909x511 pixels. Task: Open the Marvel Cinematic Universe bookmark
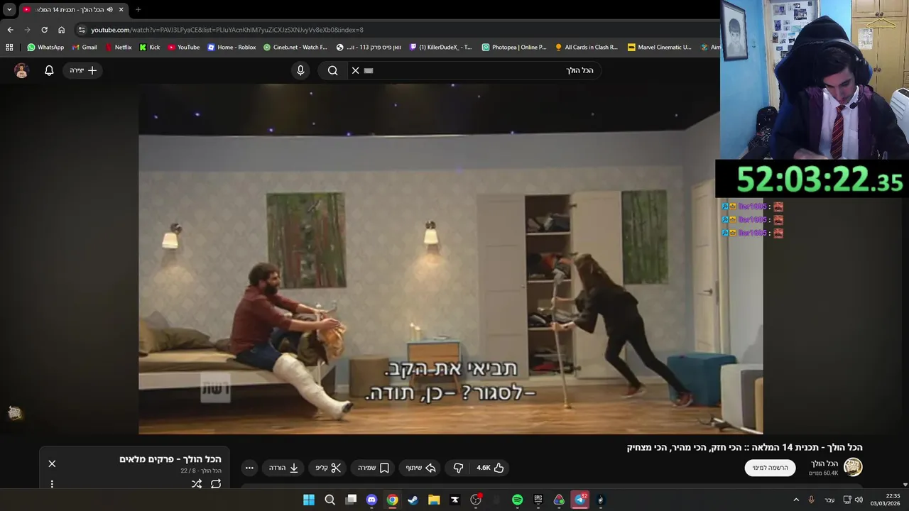tap(660, 48)
